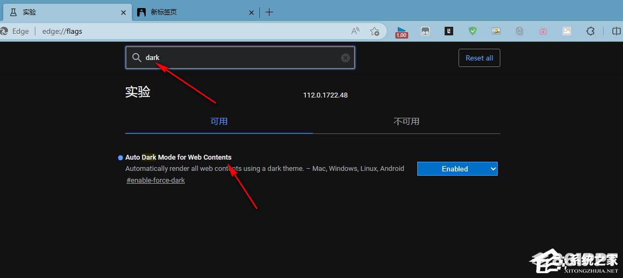This screenshot has width=623, height=278.
Task: Click the magnifier icon in flags search
Action: [137, 58]
